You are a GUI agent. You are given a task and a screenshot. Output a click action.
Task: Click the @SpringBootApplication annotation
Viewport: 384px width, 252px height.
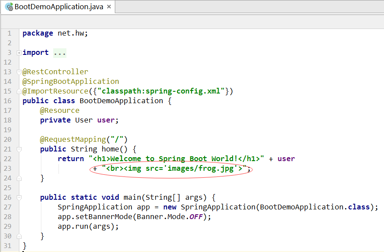pyautogui.click(x=70, y=81)
